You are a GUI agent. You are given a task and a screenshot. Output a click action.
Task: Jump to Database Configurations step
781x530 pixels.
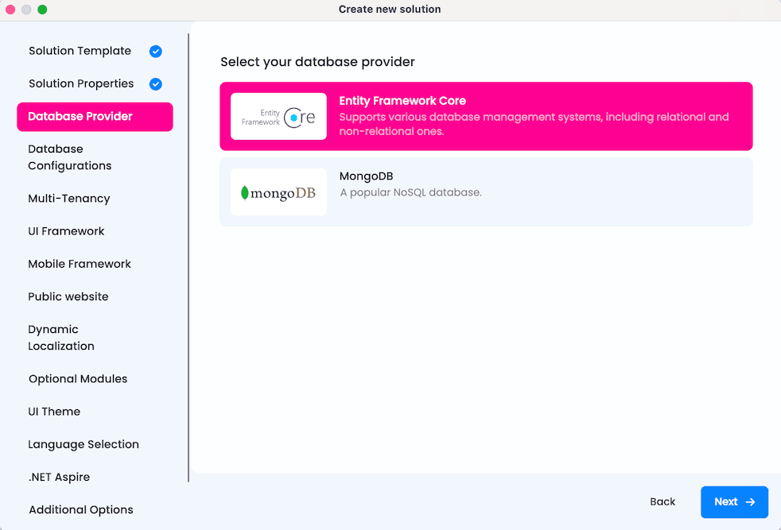70,157
